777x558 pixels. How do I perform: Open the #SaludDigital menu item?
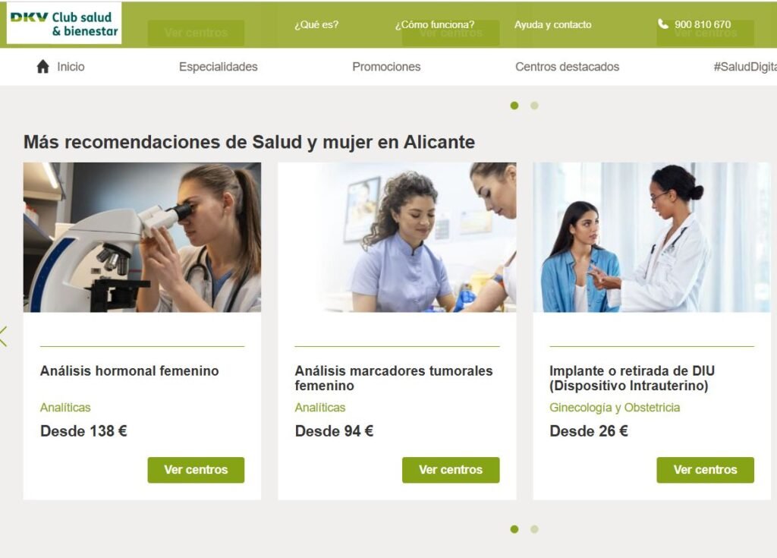pos(745,67)
